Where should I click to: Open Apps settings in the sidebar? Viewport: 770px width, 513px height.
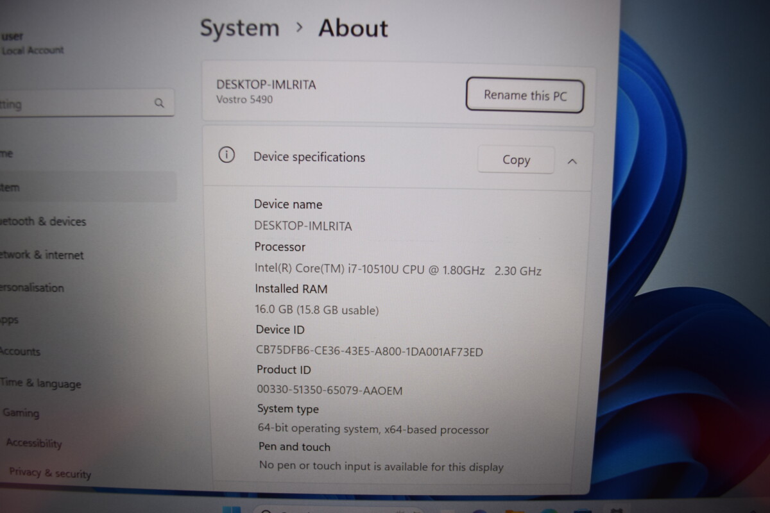10,319
